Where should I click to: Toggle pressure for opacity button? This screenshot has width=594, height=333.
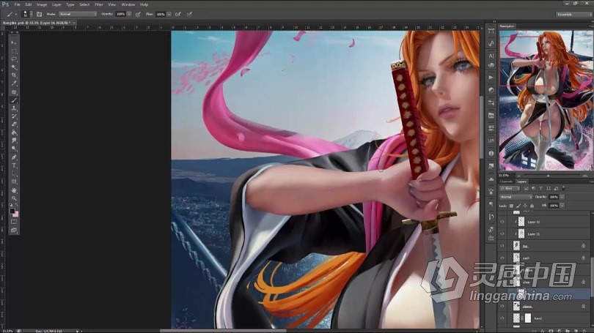point(138,15)
